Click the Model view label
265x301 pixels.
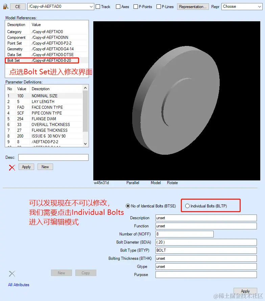(x=156, y=183)
